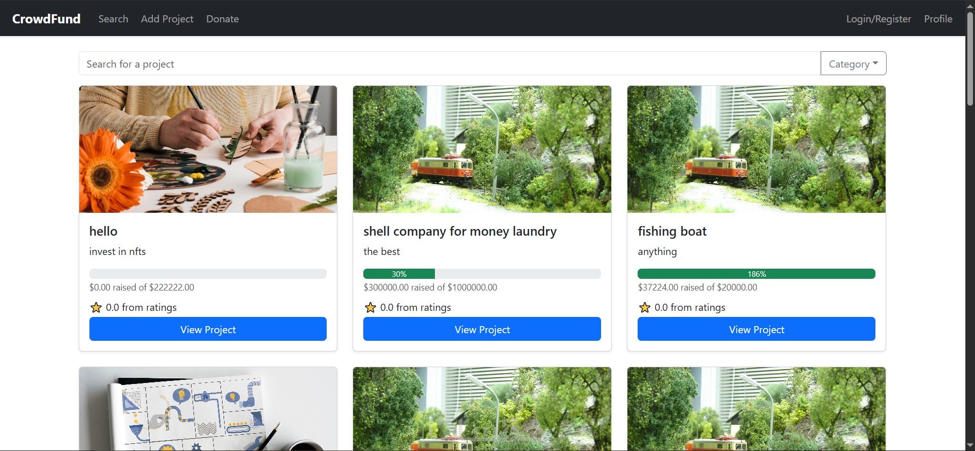The image size is (975, 451).
Task: Open the Profile link
Action: point(938,19)
